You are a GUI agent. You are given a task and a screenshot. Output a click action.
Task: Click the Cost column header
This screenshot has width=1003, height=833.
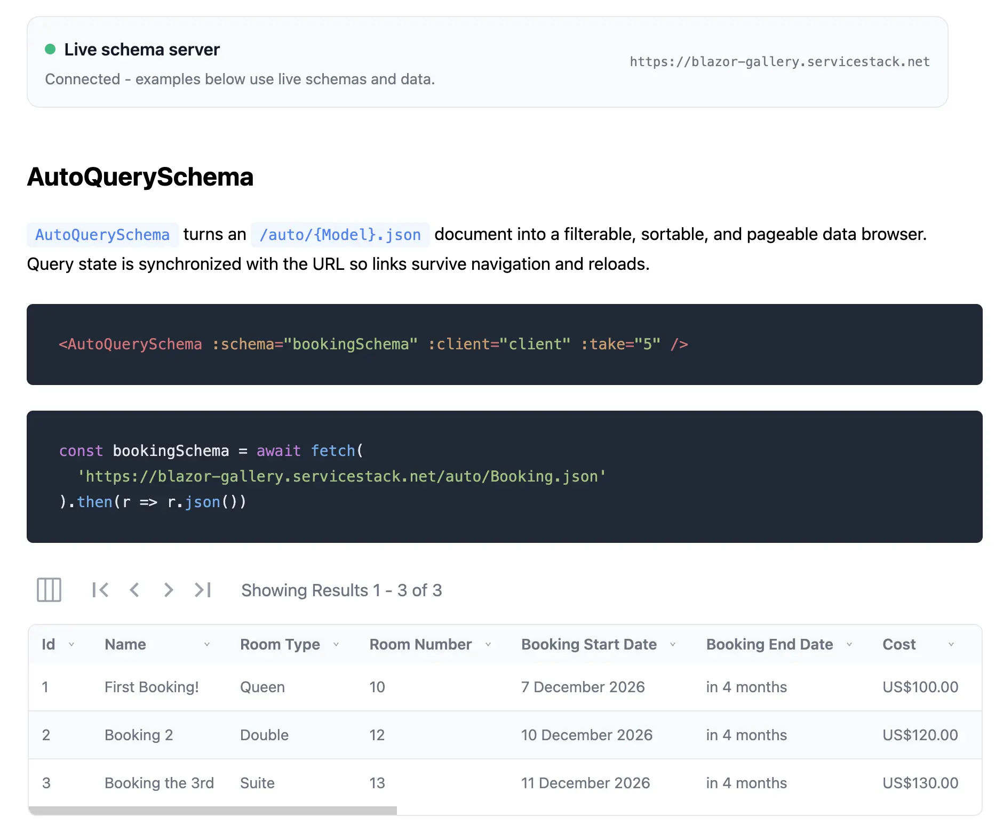899,644
